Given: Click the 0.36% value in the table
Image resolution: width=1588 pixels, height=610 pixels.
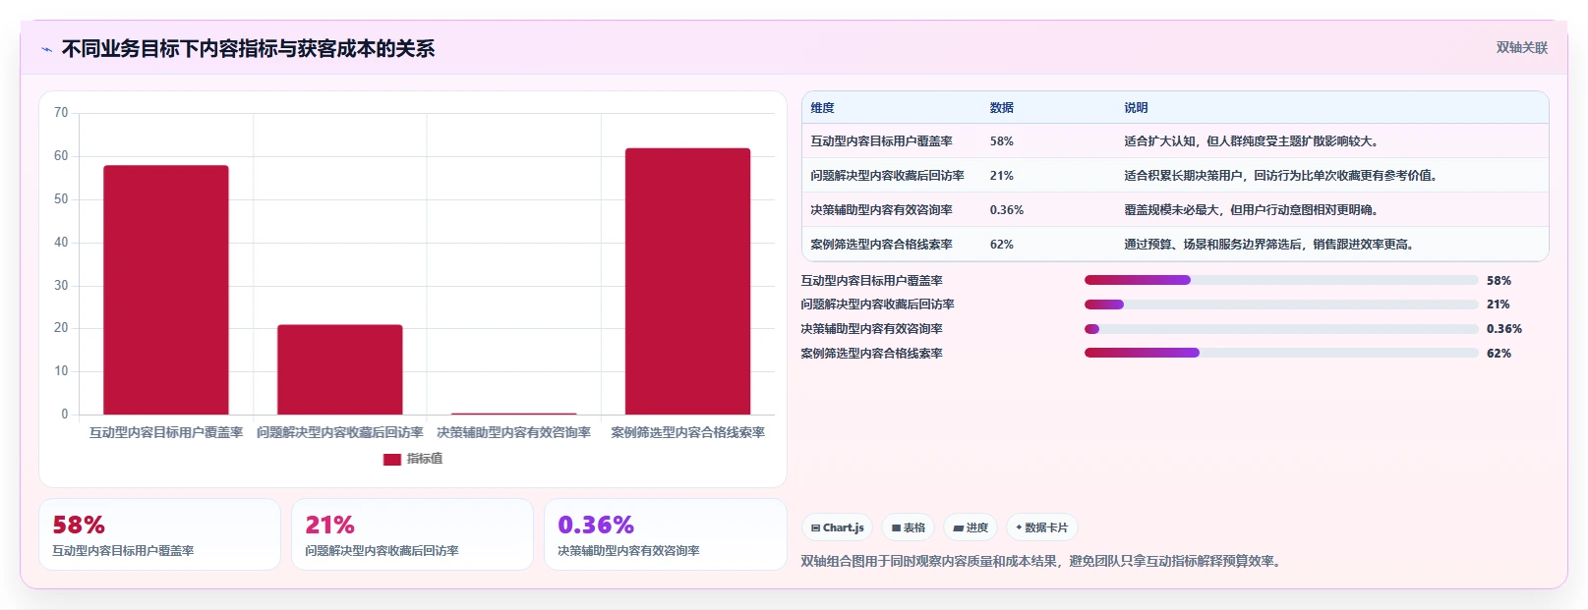Looking at the screenshot, I should [x=1006, y=210].
